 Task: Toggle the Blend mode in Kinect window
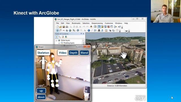click(84, 53)
